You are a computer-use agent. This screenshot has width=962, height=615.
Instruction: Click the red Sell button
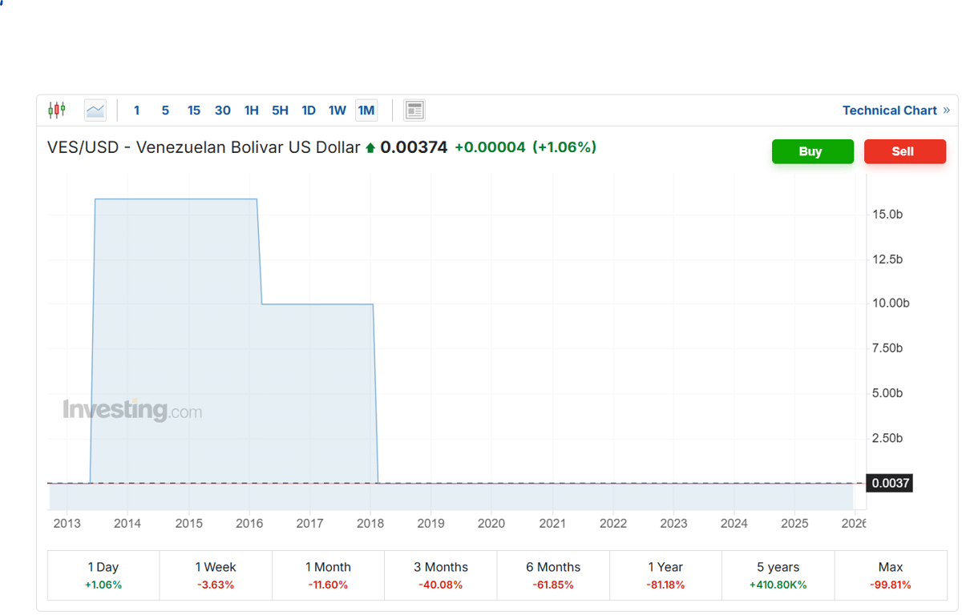tap(905, 151)
